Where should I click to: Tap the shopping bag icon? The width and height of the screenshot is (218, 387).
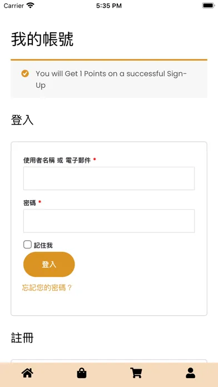point(82,373)
